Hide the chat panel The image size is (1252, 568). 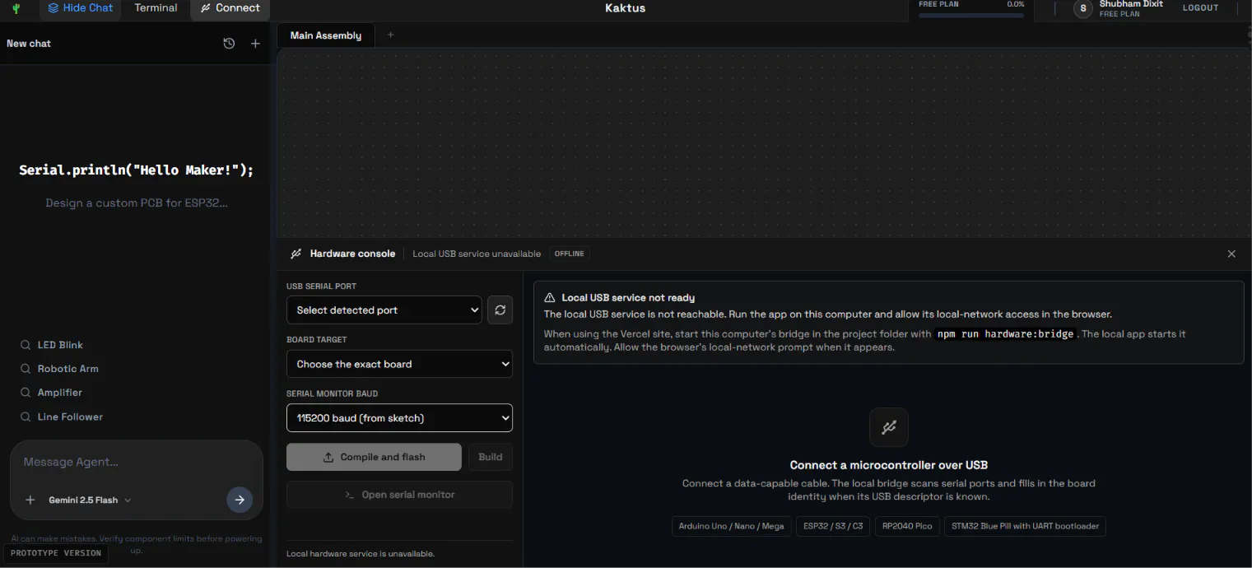pyautogui.click(x=81, y=8)
